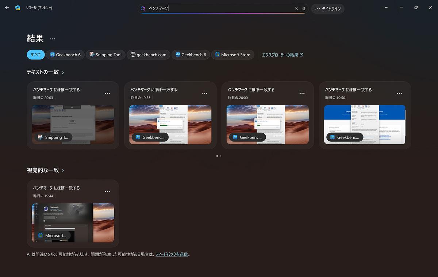Select the すべて filter chip

[x=36, y=55]
